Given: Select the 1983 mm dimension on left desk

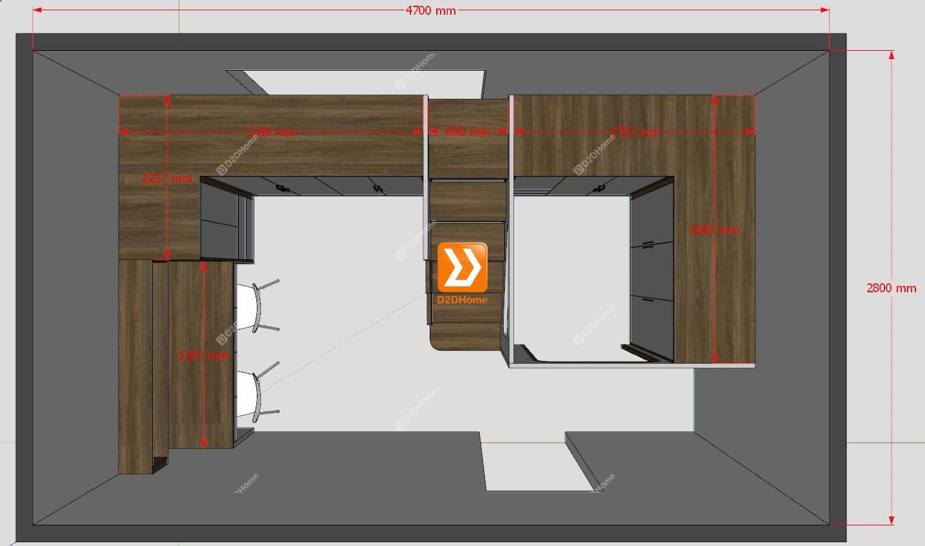Looking at the screenshot, I should [204, 355].
